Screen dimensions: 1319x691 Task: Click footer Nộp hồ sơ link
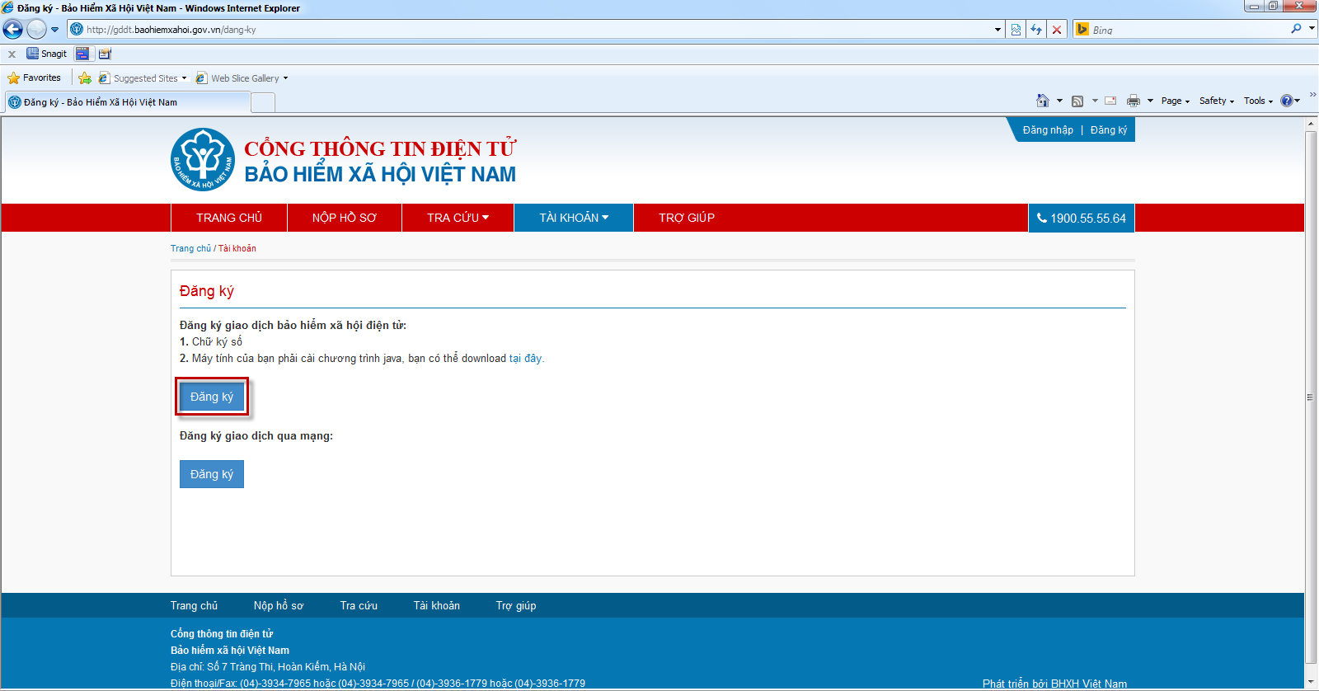pos(279,605)
